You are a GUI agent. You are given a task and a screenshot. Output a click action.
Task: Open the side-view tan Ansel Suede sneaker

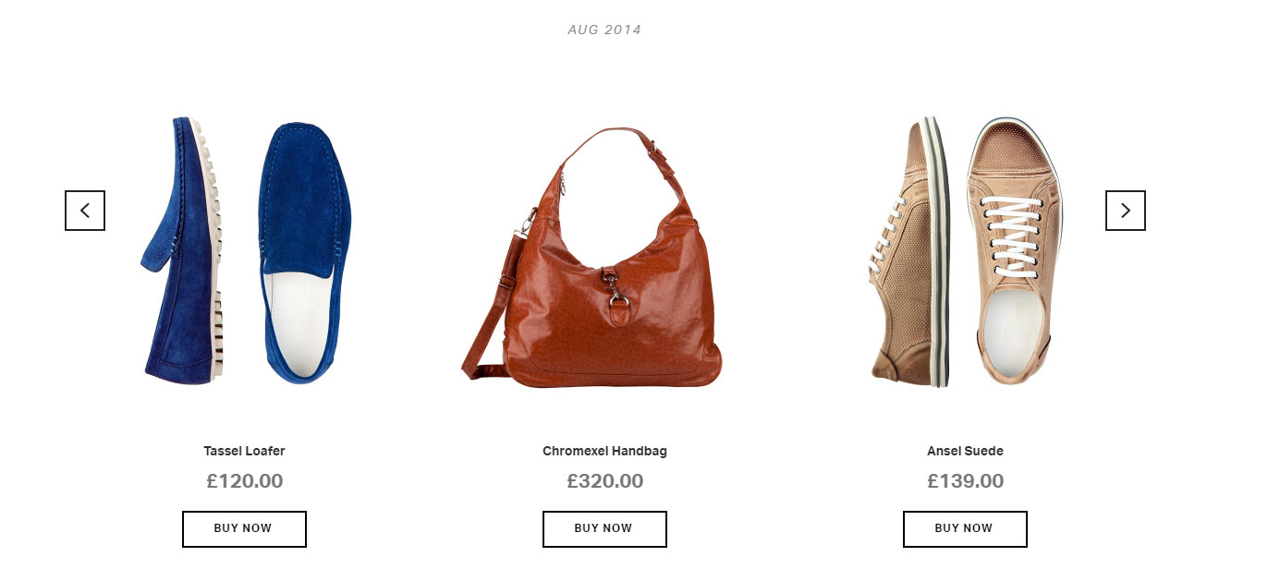910,251
